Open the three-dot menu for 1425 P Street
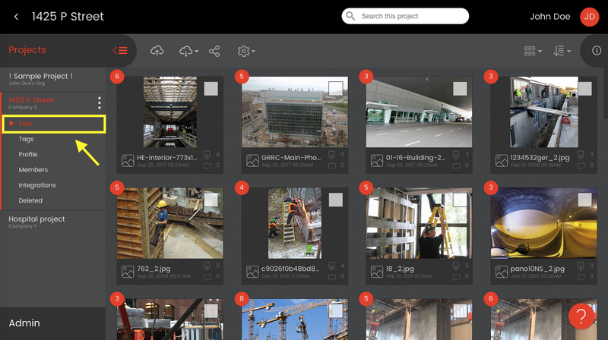 tap(100, 102)
